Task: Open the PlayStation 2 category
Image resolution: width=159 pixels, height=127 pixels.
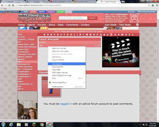Action: (x=24, y=74)
